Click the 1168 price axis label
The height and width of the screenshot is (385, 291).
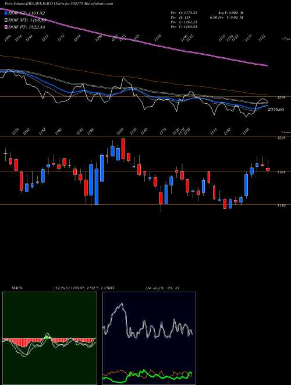point(282,172)
